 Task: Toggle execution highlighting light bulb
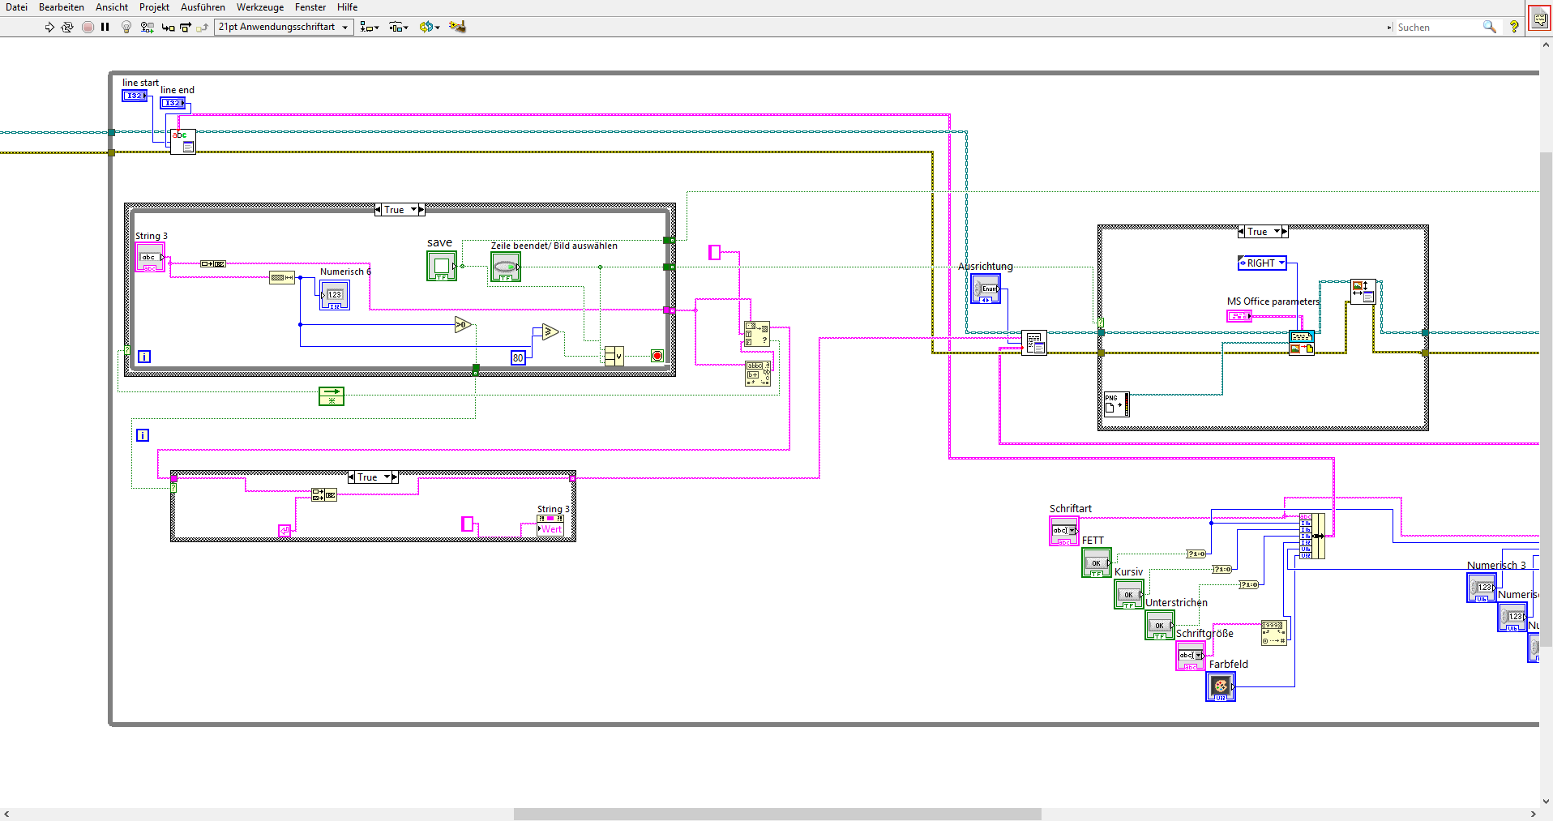pos(126,27)
